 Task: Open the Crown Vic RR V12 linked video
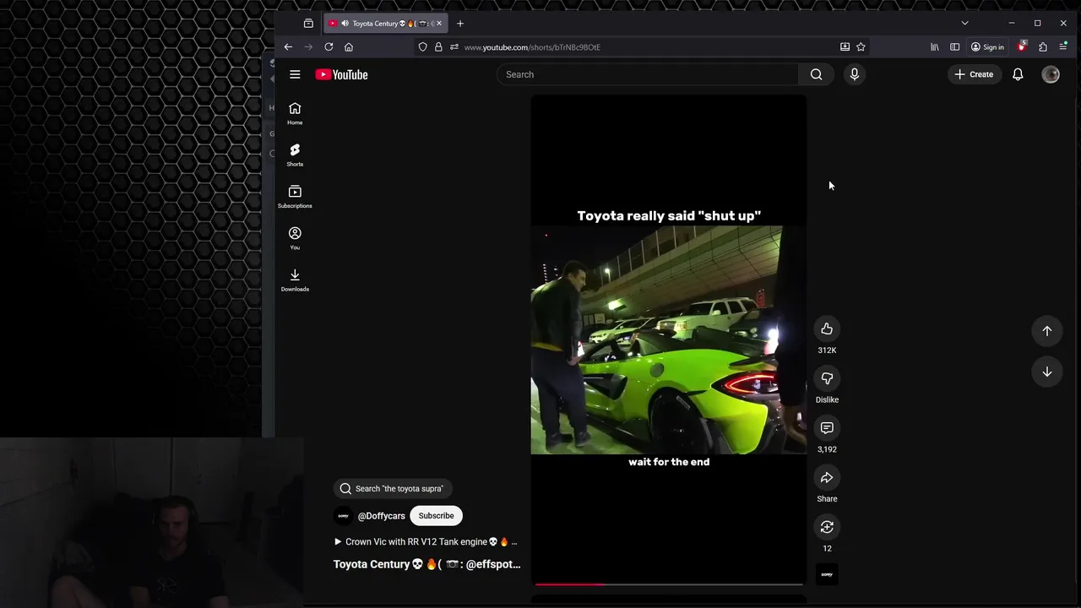426,542
